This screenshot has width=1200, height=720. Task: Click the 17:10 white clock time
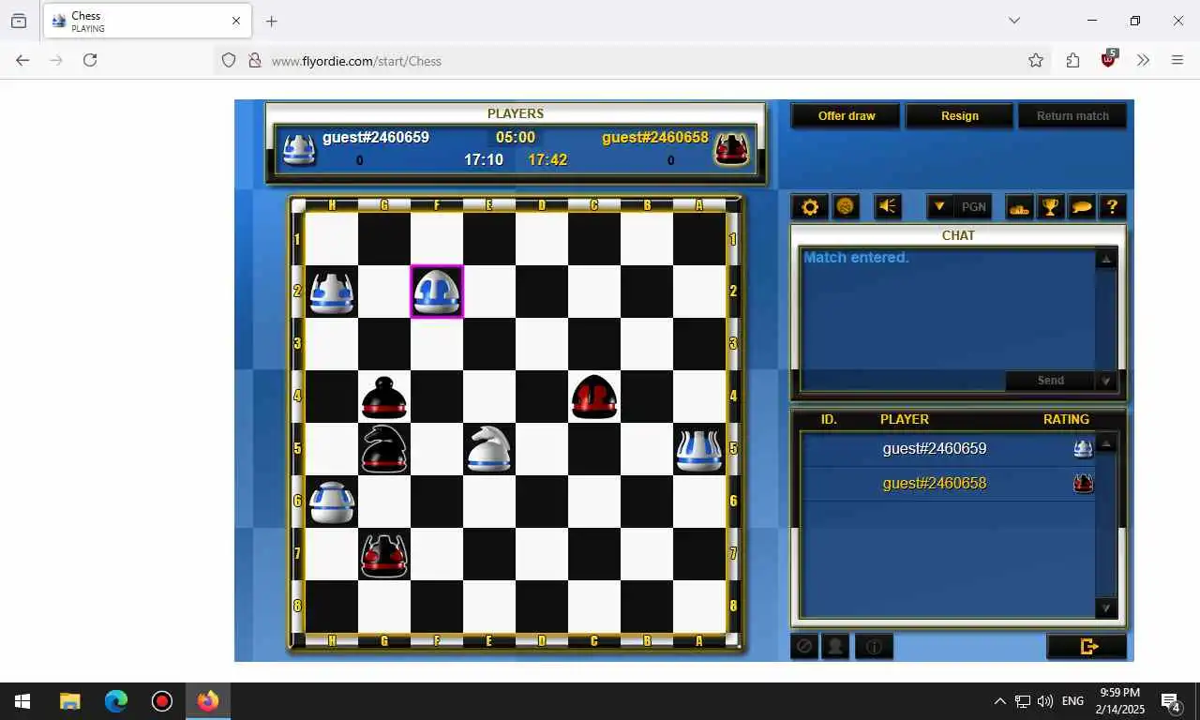(484, 160)
